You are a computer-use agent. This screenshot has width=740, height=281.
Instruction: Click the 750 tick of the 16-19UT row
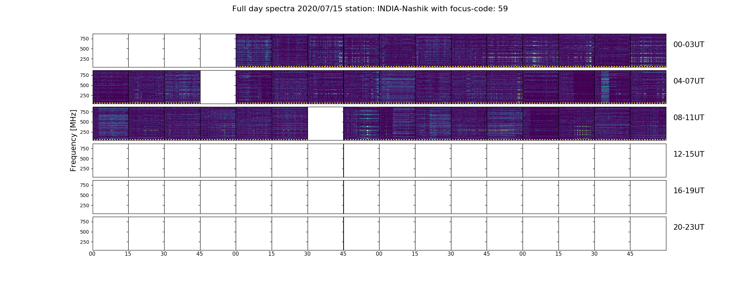tap(85, 185)
